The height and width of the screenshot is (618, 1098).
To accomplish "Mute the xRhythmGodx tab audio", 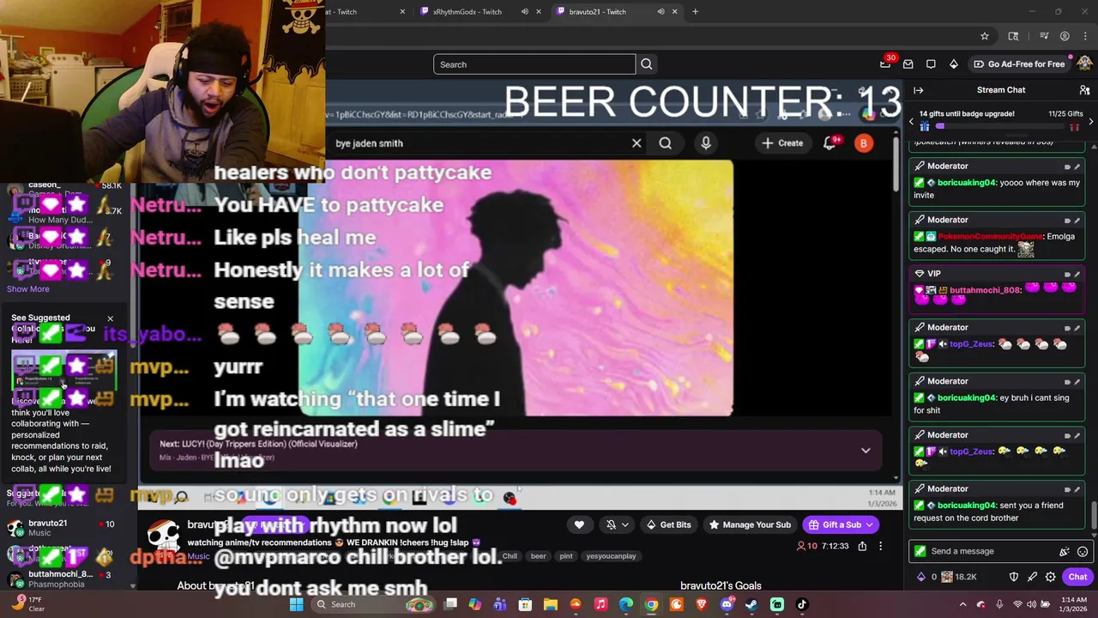I will pyautogui.click(x=524, y=12).
